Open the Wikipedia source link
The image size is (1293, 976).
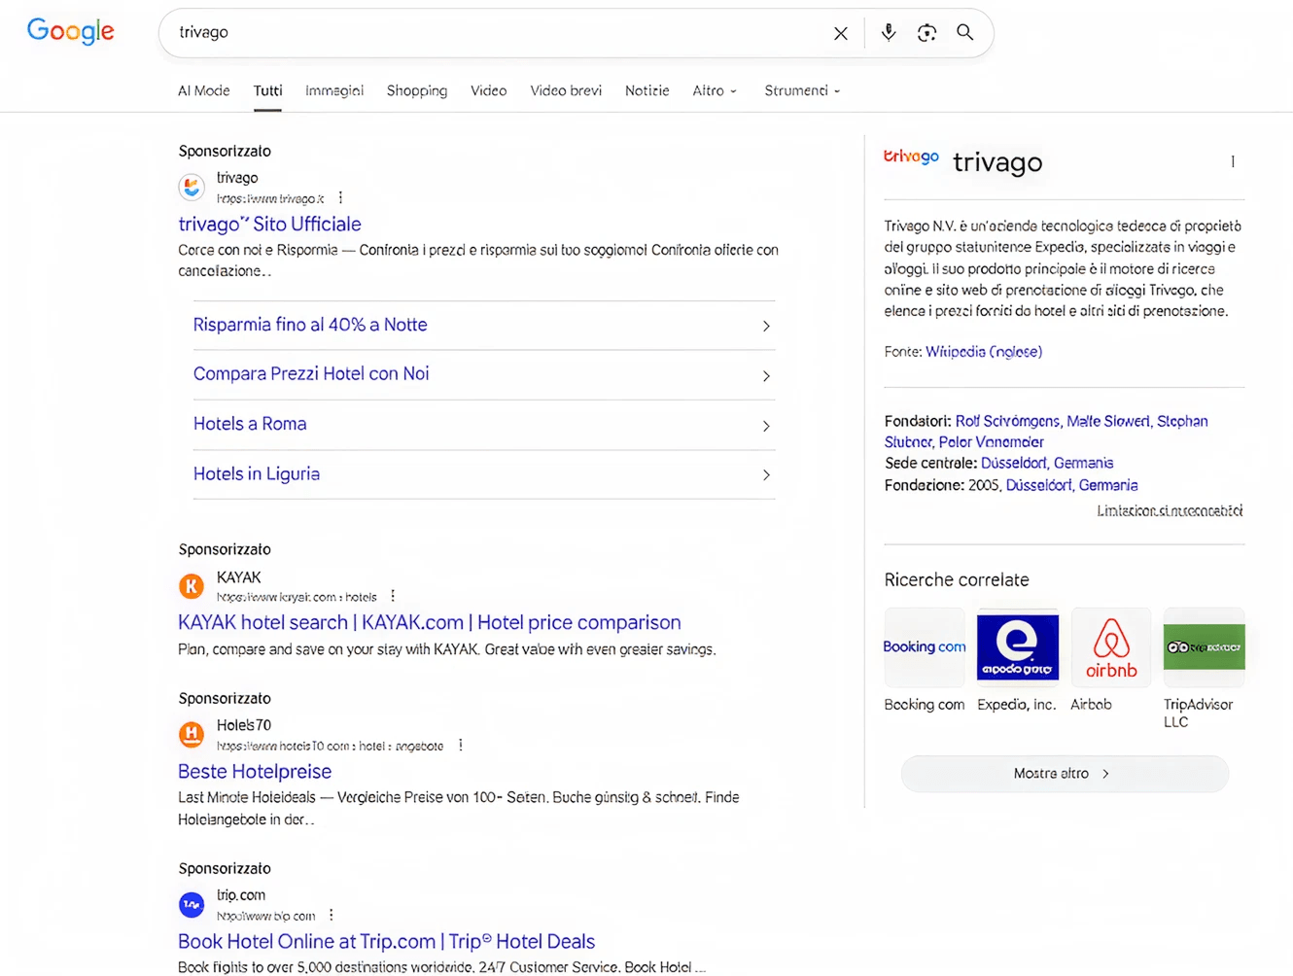[983, 352]
